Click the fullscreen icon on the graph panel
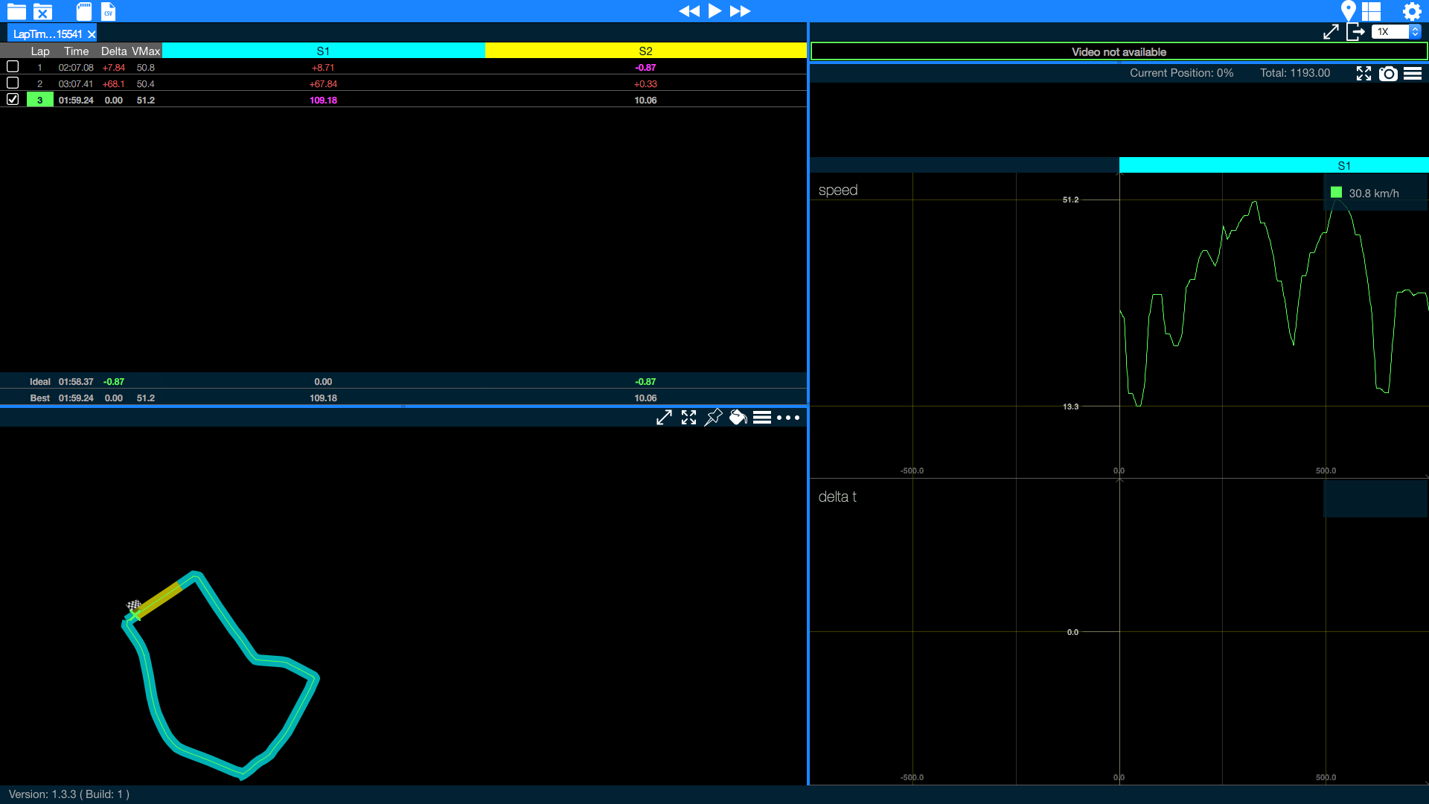Screen dimensions: 1429x804 click(1364, 73)
